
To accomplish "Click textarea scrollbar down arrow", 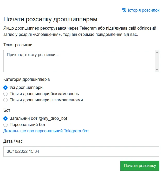I will click(157, 70).
